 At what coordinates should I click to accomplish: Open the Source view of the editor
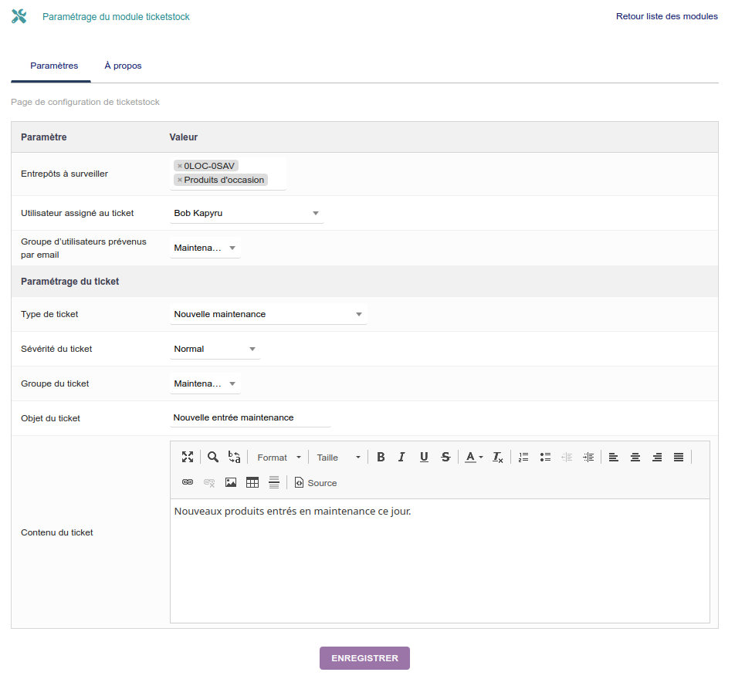coord(315,482)
